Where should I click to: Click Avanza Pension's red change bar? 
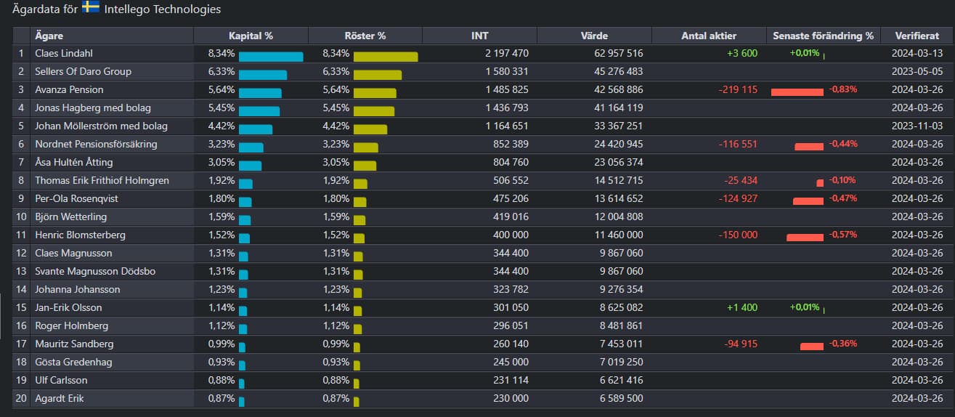[797, 92]
